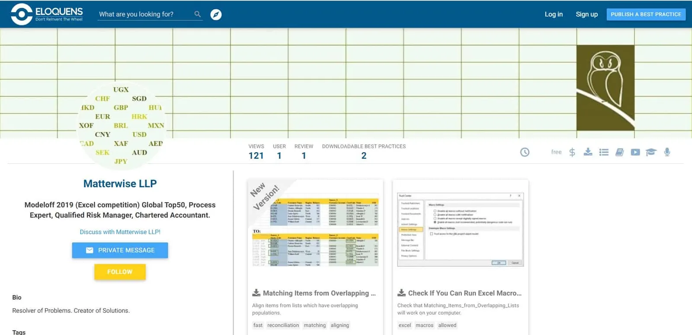Open the Excel macro Trust Center thumbnail
This screenshot has width=692, height=335.
pos(460,229)
